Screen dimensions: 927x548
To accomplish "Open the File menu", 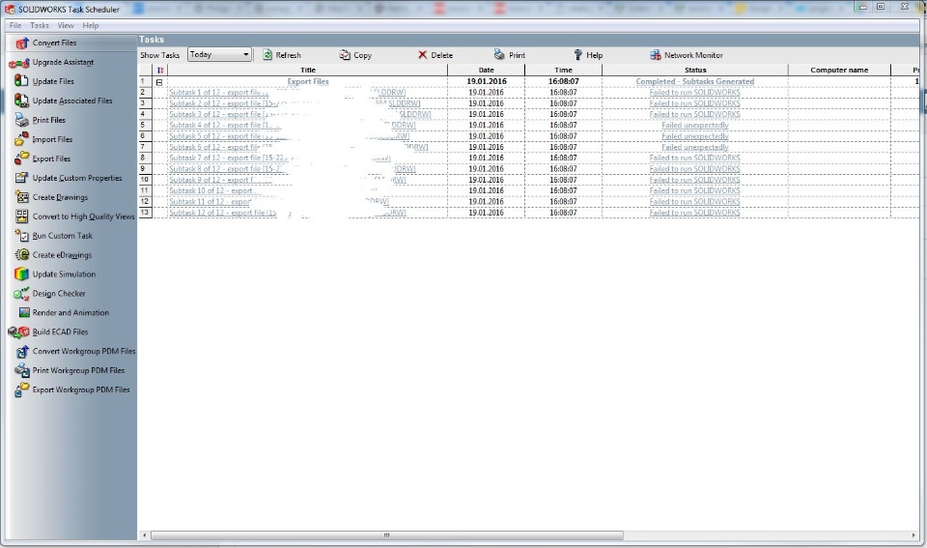I will pyautogui.click(x=15, y=25).
